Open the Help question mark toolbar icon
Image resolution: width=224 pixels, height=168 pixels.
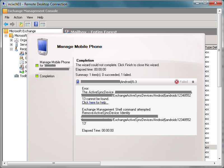click(x=36, y=24)
